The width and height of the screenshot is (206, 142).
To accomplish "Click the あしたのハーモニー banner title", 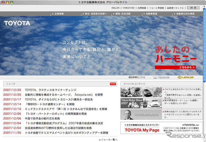I will [176, 54].
